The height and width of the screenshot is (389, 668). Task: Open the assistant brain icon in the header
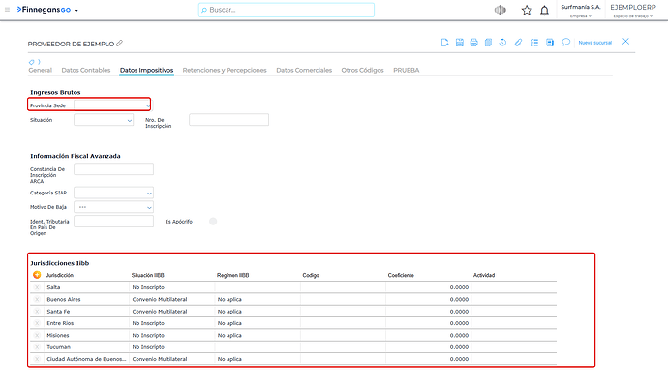point(501,10)
